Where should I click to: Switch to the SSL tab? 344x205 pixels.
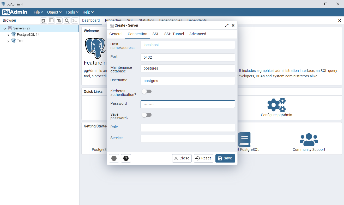156,34
